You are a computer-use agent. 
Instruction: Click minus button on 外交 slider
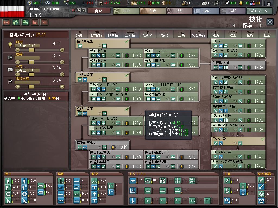pos(17,74)
